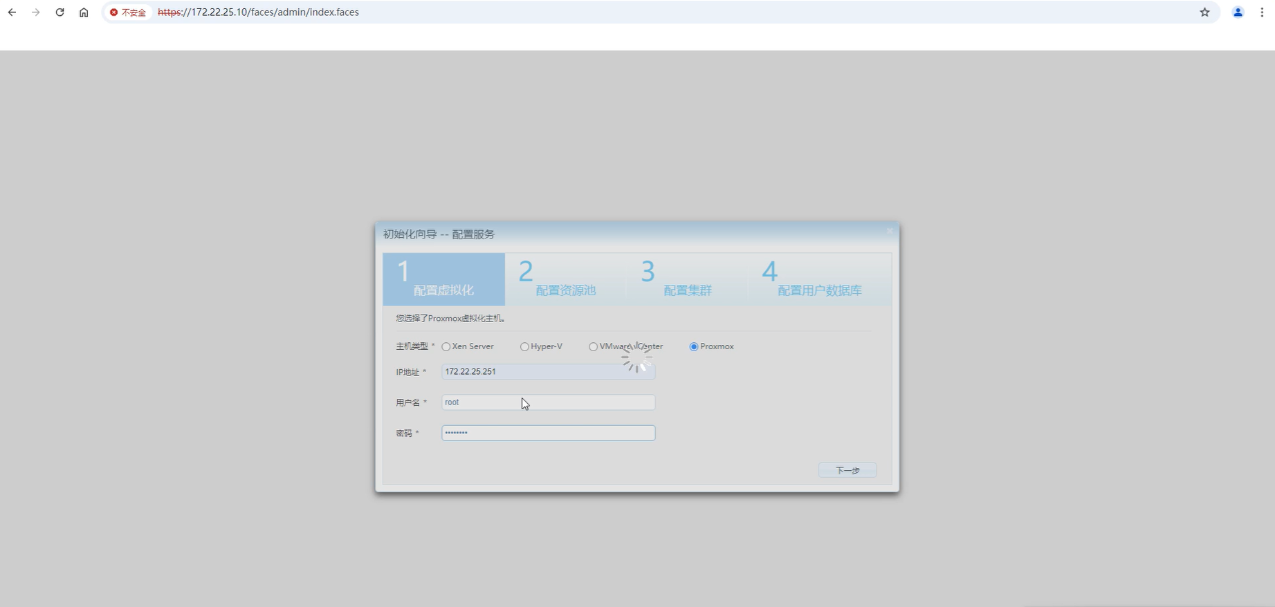Switch to step 1 配置虚拟化
1275x607 pixels.
[444, 279]
